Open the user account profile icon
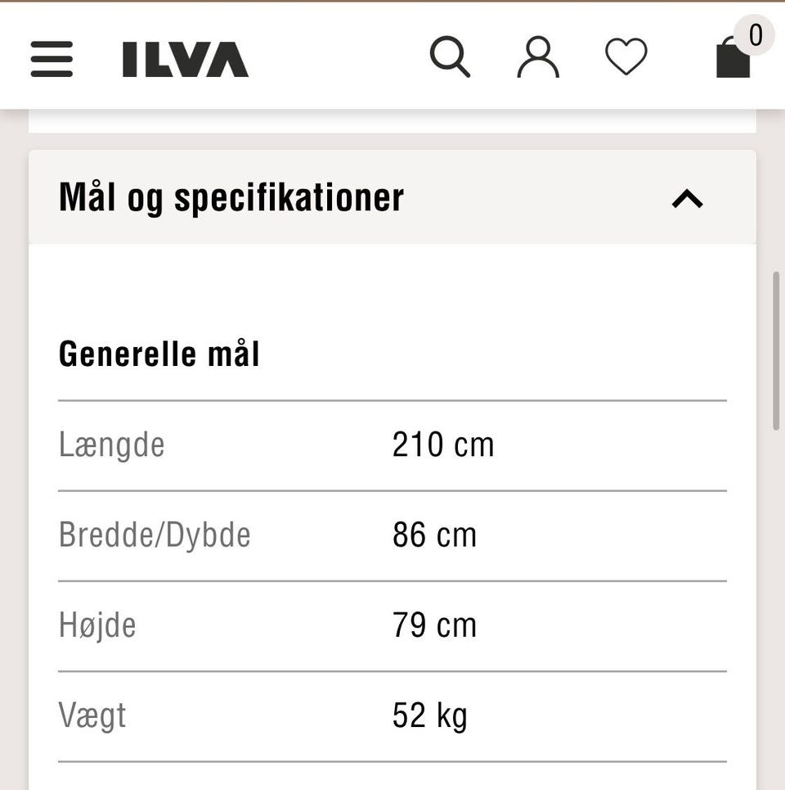The height and width of the screenshot is (790, 785). click(x=538, y=57)
